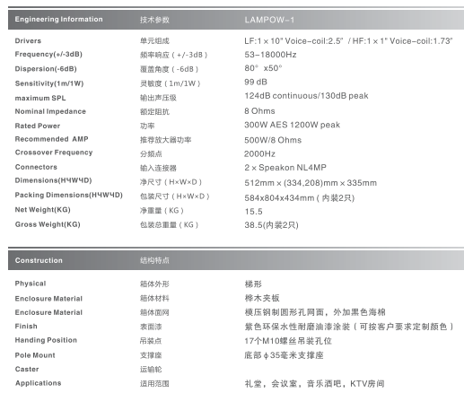464x393 pixels.
Task: Select the 'Dispersion(-6dB)' label
Action: point(46,69)
